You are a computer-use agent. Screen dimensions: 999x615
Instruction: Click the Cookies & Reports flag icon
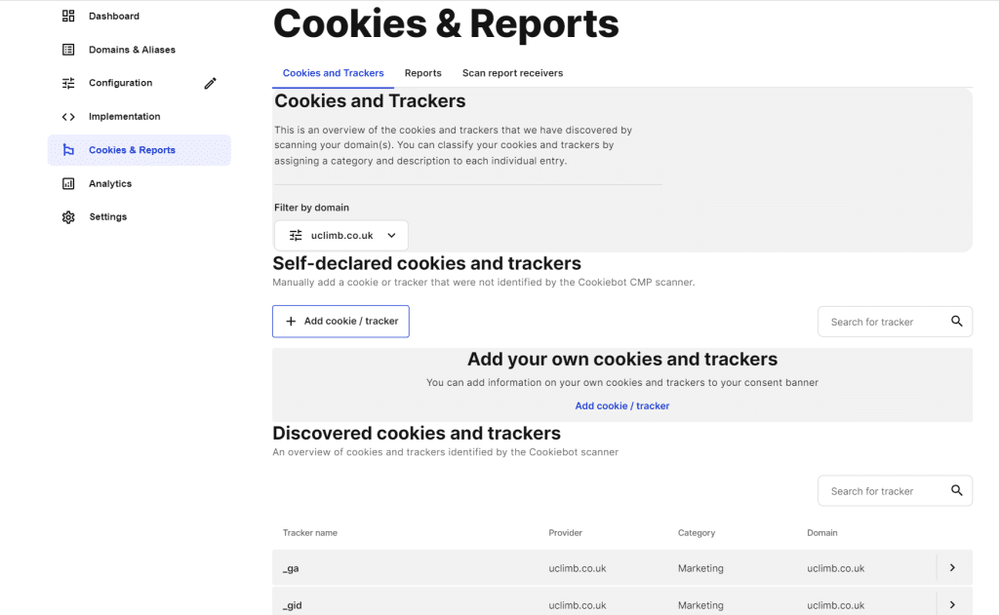click(x=67, y=150)
